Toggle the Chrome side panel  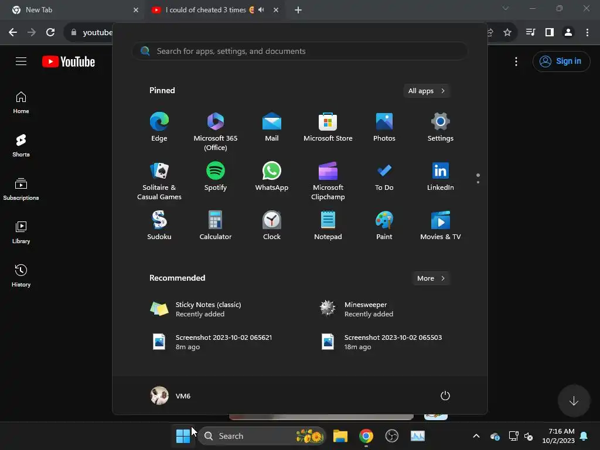[550, 33]
